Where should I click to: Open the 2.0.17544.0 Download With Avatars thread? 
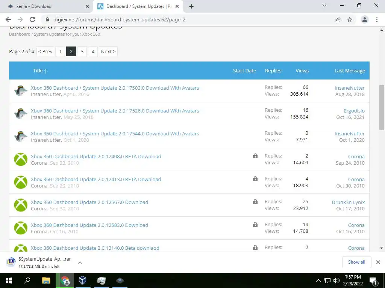click(115, 134)
